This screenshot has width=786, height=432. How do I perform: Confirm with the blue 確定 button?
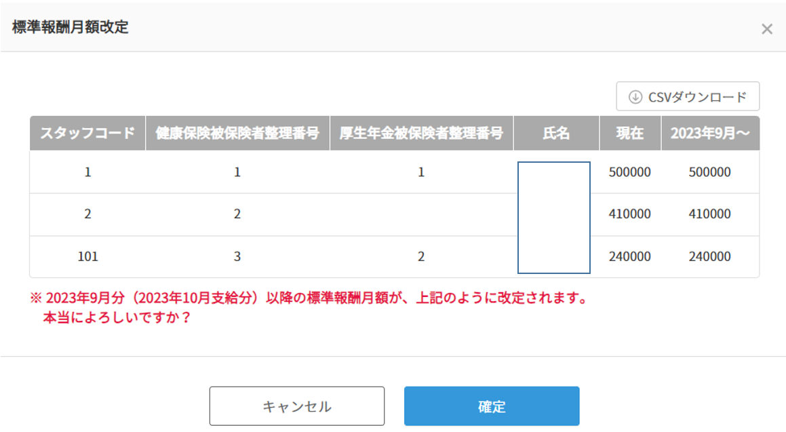pyautogui.click(x=492, y=406)
